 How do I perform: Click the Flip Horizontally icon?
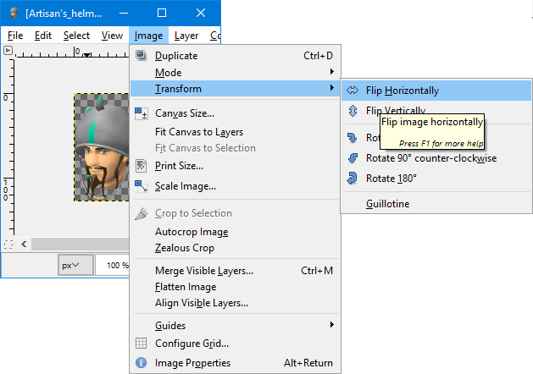point(353,91)
